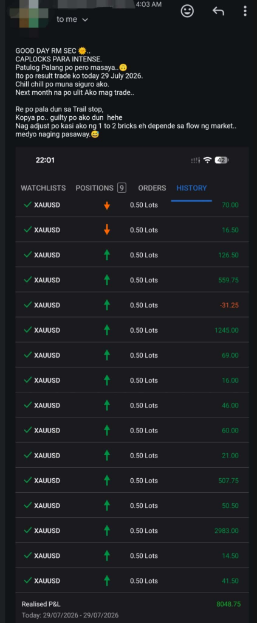This screenshot has width=257, height=623.
Task: Tap the checkmark on the 2983.00 trade row
Action: click(27, 530)
